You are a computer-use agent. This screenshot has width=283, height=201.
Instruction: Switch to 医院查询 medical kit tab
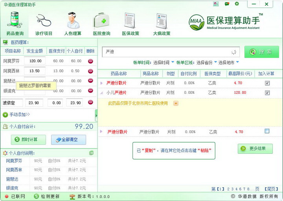(x=101, y=24)
